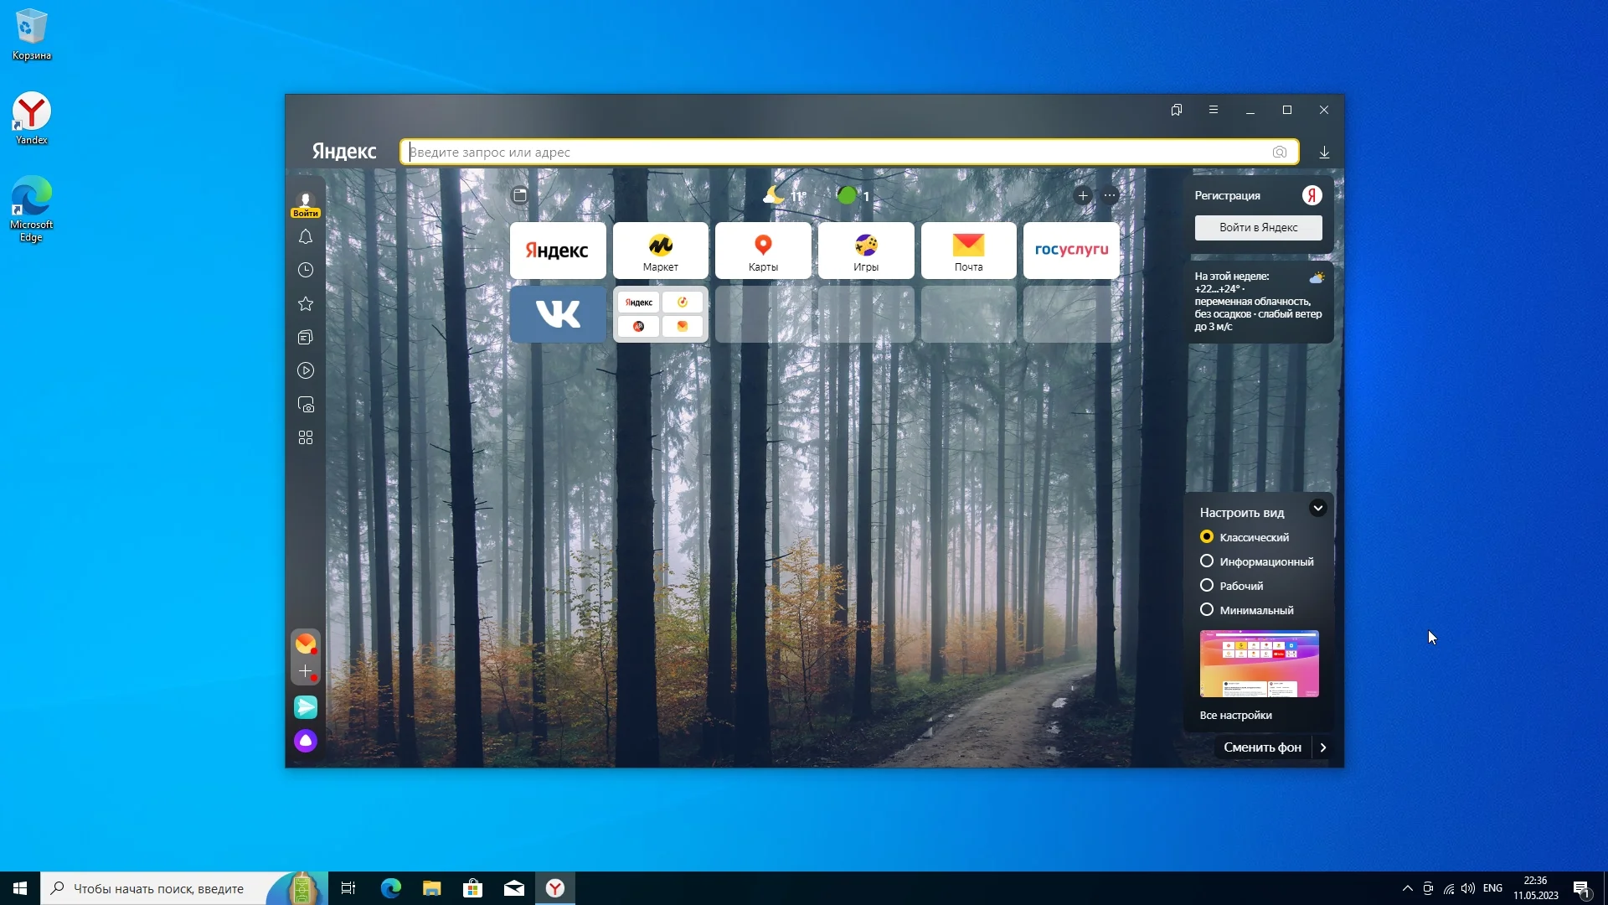Open browsing history clock icon
This screenshot has width=1608, height=905.
tap(306, 270)
